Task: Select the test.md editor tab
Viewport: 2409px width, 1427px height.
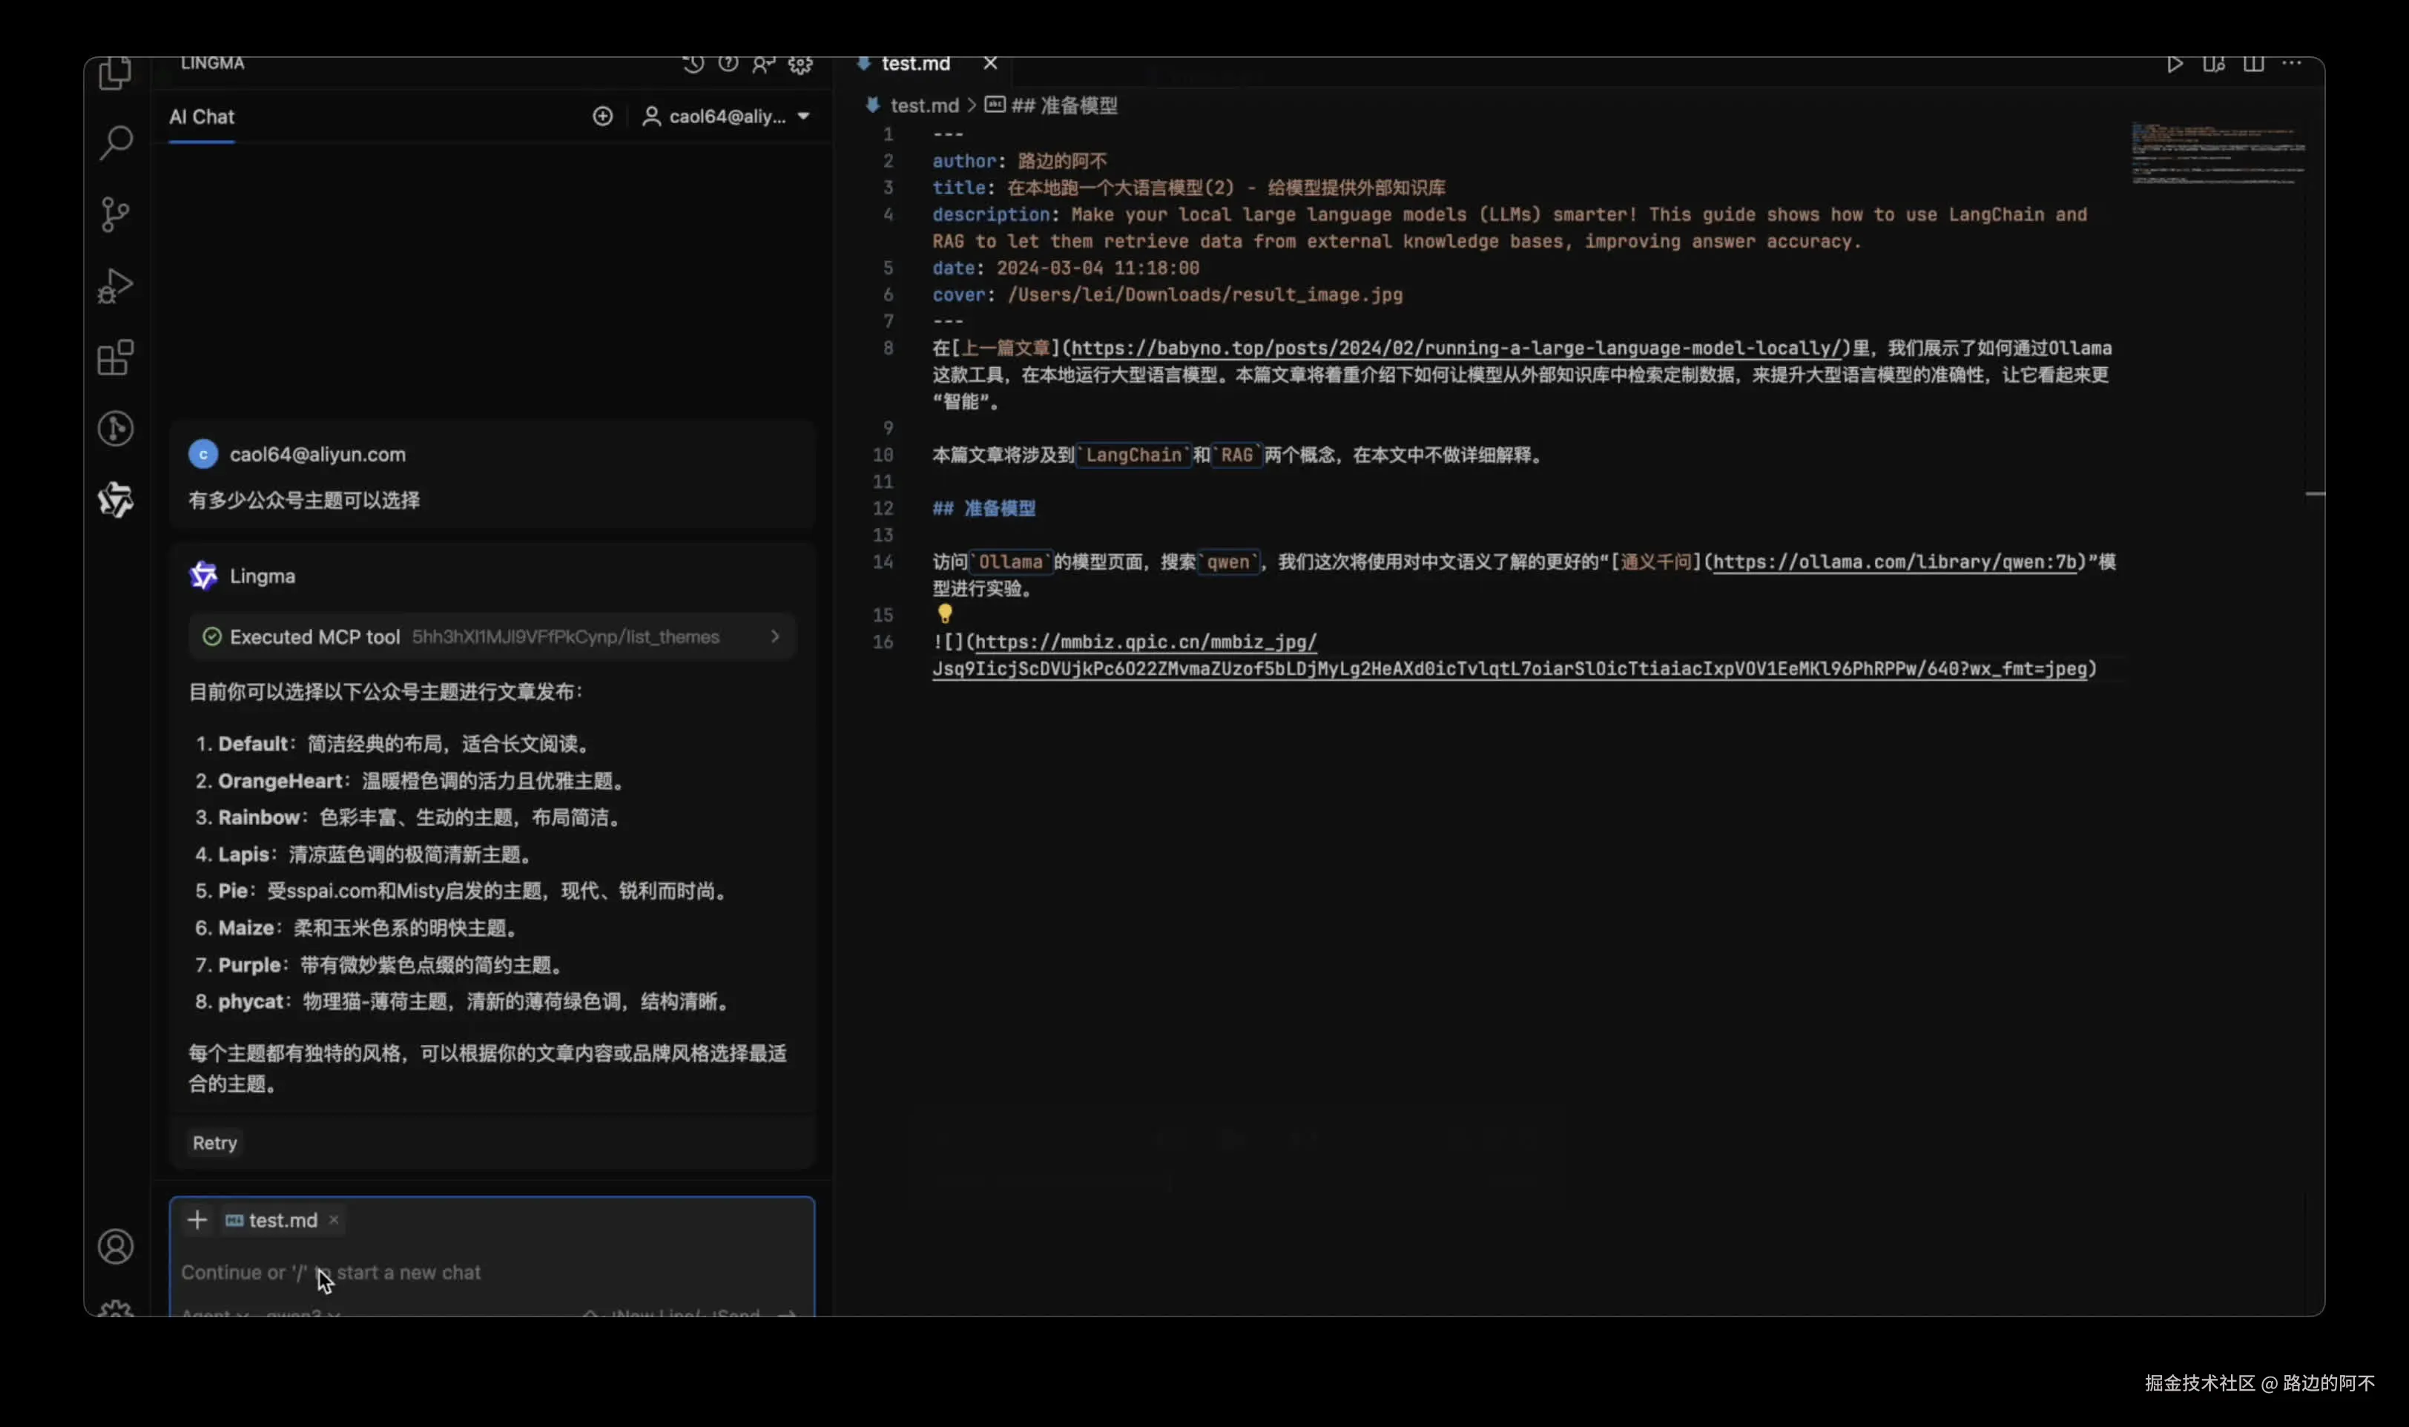Action: (x=915, y=64)
